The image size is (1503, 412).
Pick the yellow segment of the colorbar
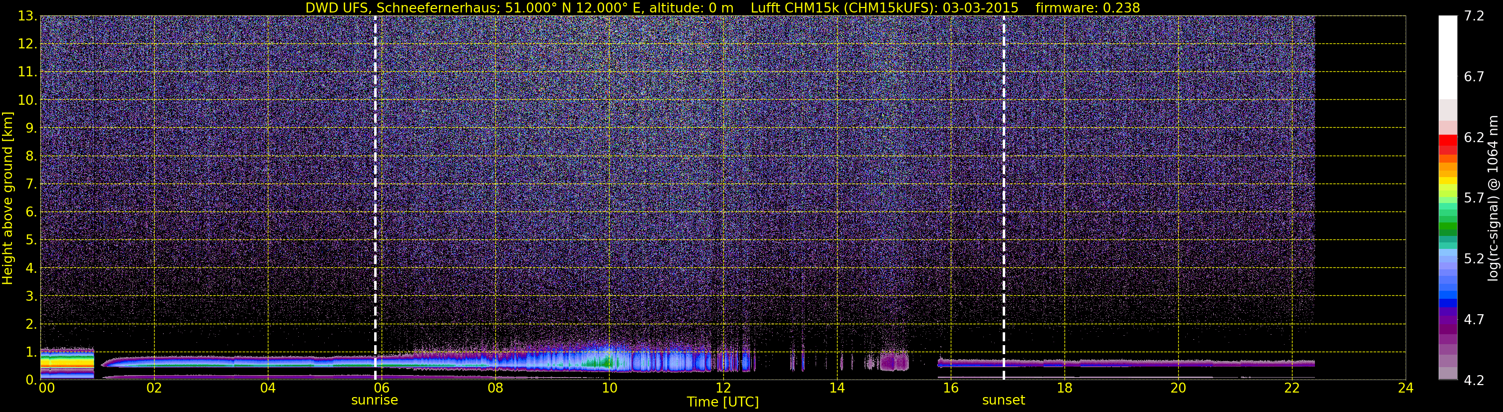click(x=1448, y=181)
